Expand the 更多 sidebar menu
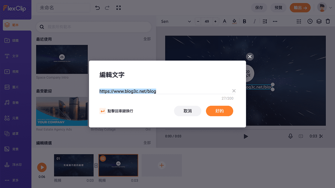 click(16, 180)
